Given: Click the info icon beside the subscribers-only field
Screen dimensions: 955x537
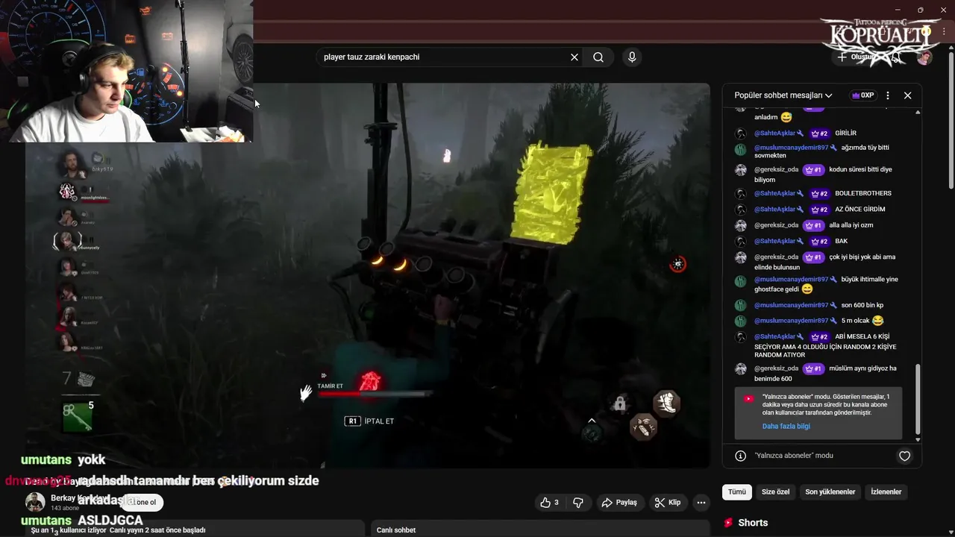Looking at the screenshot, I should (x=740, y=456).
